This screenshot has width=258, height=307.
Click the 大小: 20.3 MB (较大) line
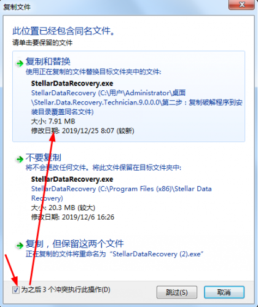(x=63, y=208)
